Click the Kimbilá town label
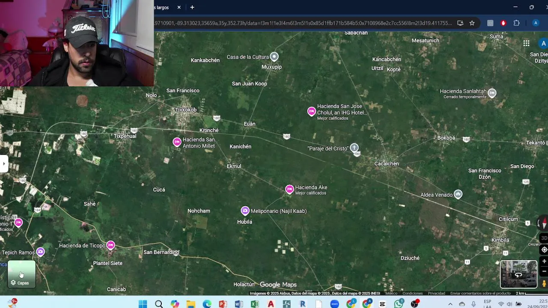The image size is (548, 308). tap(500, 240)
